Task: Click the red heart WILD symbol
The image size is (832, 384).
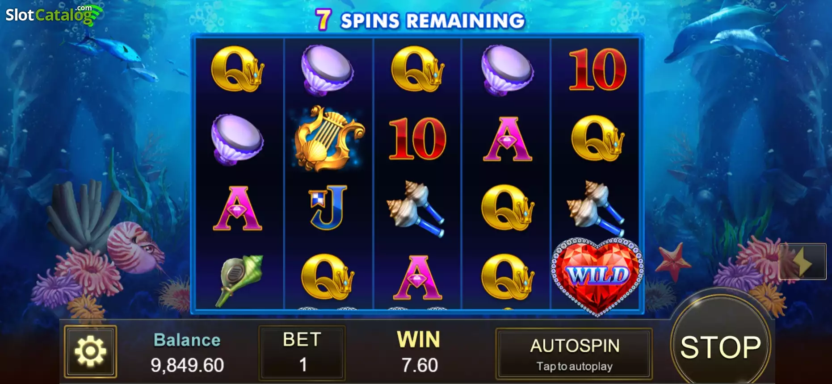Action: pyautogui.click(x=597, y=276)
